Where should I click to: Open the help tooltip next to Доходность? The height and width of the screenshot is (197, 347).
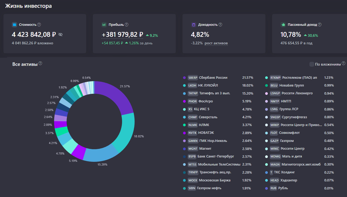tap(220, 25)
